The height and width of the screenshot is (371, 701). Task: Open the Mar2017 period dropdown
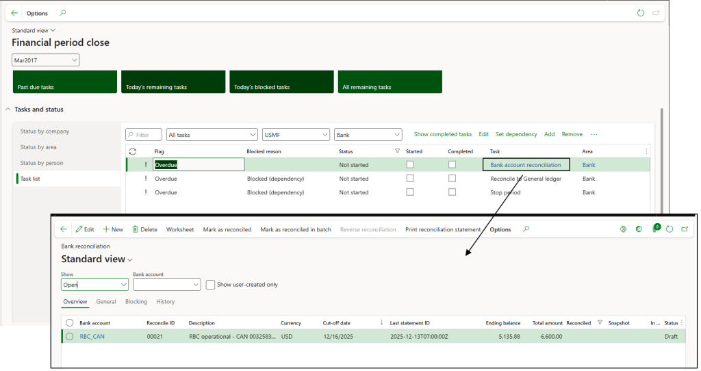(46, 60)
